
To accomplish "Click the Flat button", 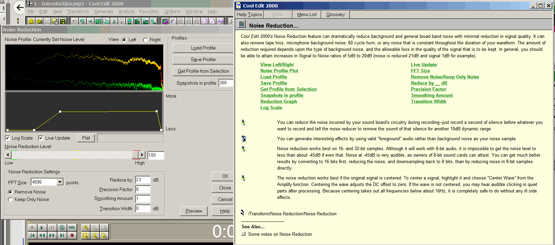I will point(86,138).
